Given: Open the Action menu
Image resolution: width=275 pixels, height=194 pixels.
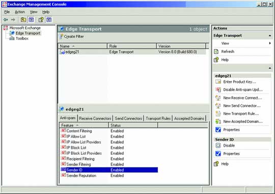Looking at the screenshot, I should pyautogui.click(x=20, y=12).
